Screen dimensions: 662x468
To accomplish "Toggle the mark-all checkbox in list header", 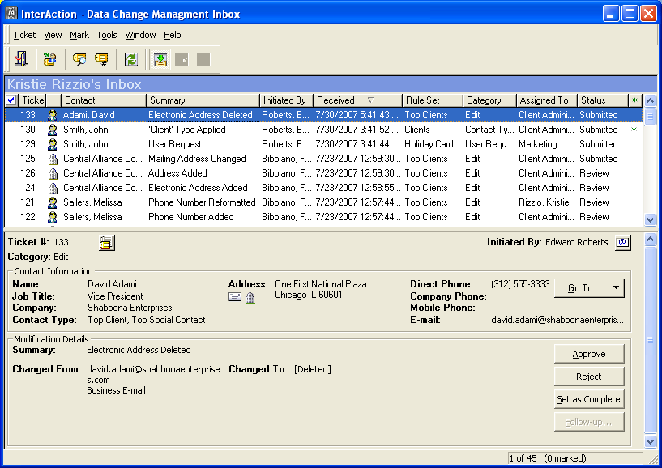I will click(x=11, y=100).
